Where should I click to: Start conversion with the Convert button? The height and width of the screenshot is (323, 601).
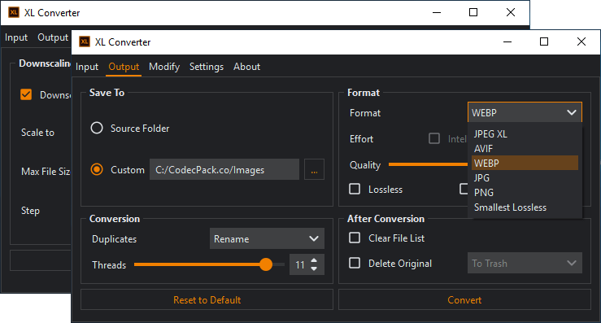464,299
